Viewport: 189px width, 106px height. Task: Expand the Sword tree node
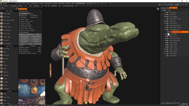(164, 23)
